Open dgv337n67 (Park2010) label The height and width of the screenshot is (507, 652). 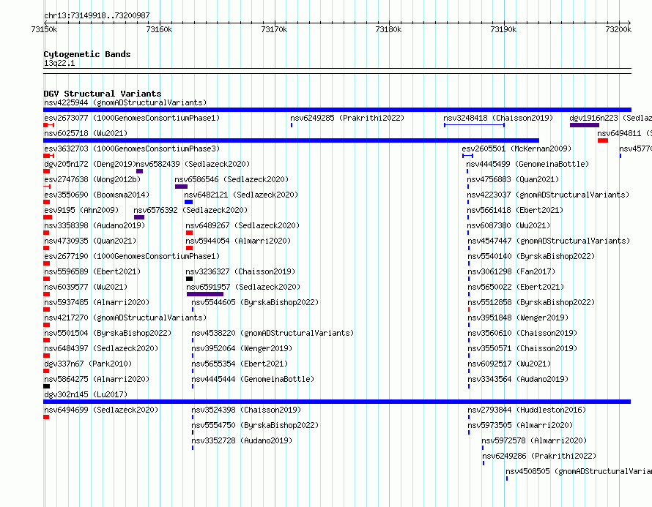[88, 364]
